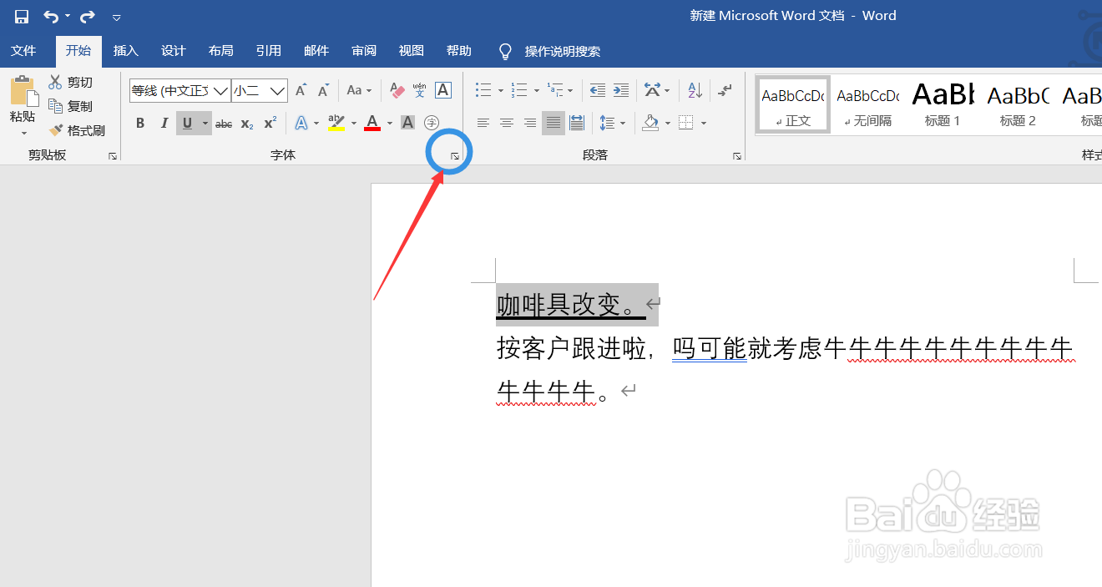Apply the 标题 1 style
The image size is (1102, 587).
942,103
